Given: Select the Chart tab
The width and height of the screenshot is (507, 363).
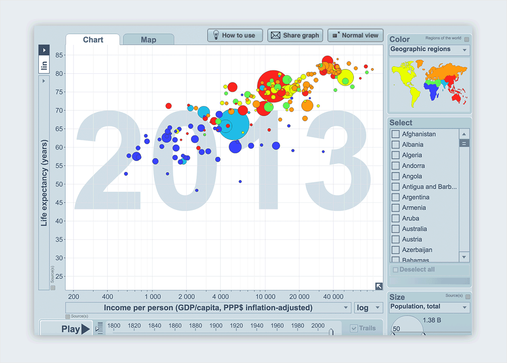Looking at the screenshot, I should point(93,39).
